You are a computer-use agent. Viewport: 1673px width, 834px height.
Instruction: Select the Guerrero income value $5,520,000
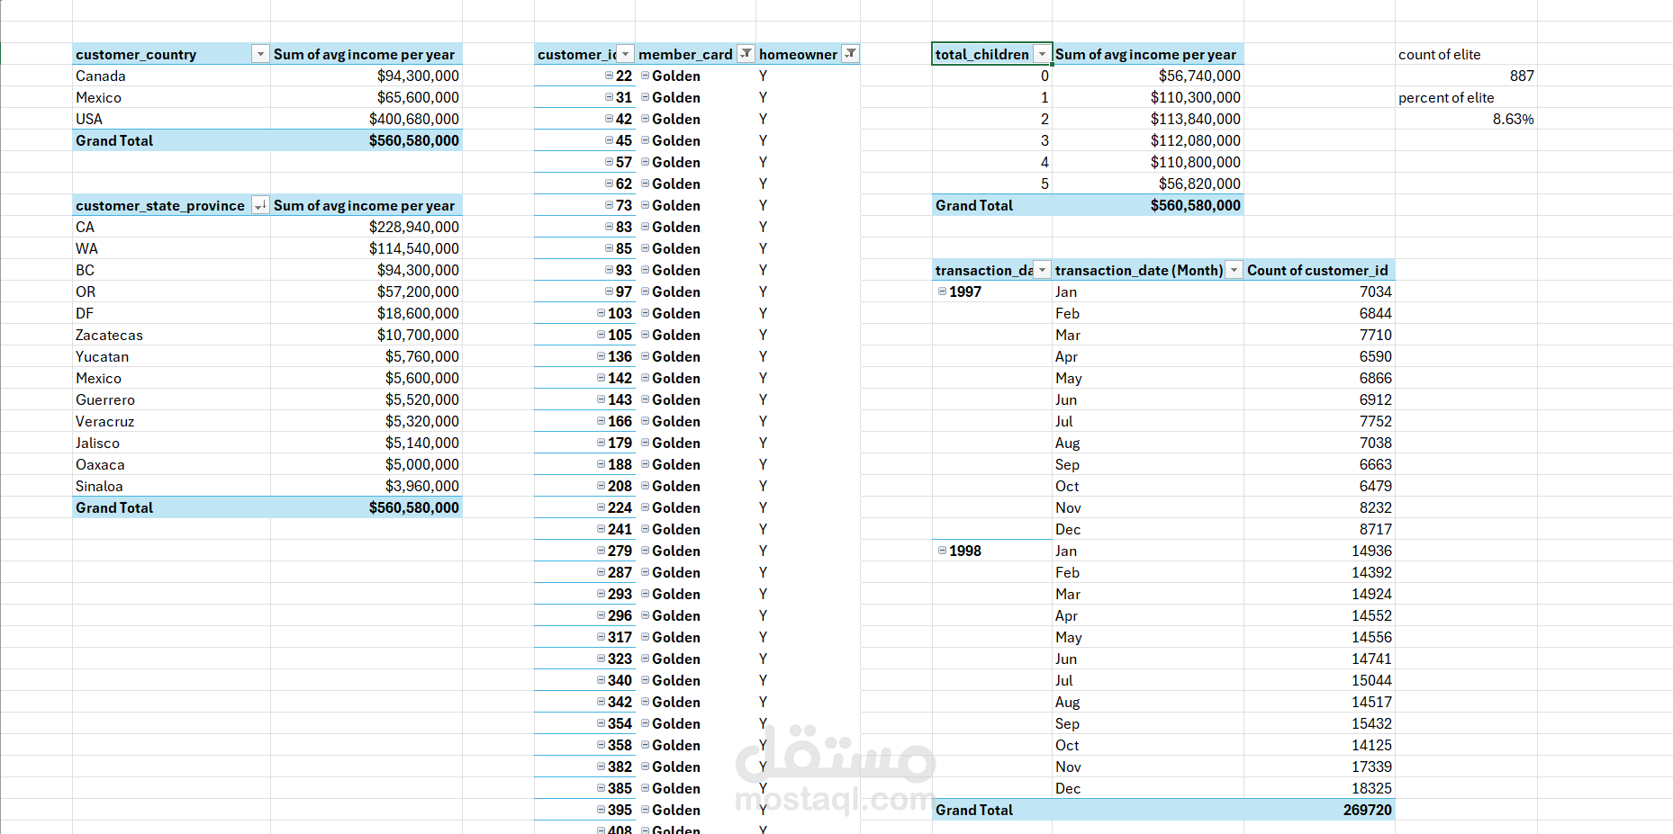(366, 399)
